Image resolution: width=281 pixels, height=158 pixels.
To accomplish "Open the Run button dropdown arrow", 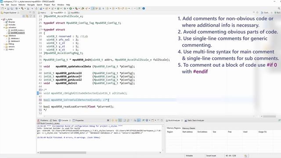I will click(73, 8).
